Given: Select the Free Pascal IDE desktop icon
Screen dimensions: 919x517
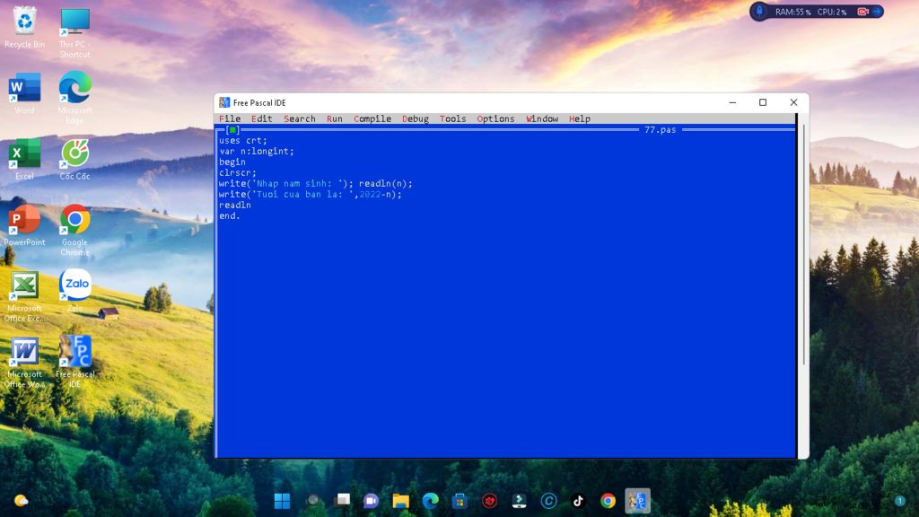Looking at the screenshot, I should coord(75,361).
